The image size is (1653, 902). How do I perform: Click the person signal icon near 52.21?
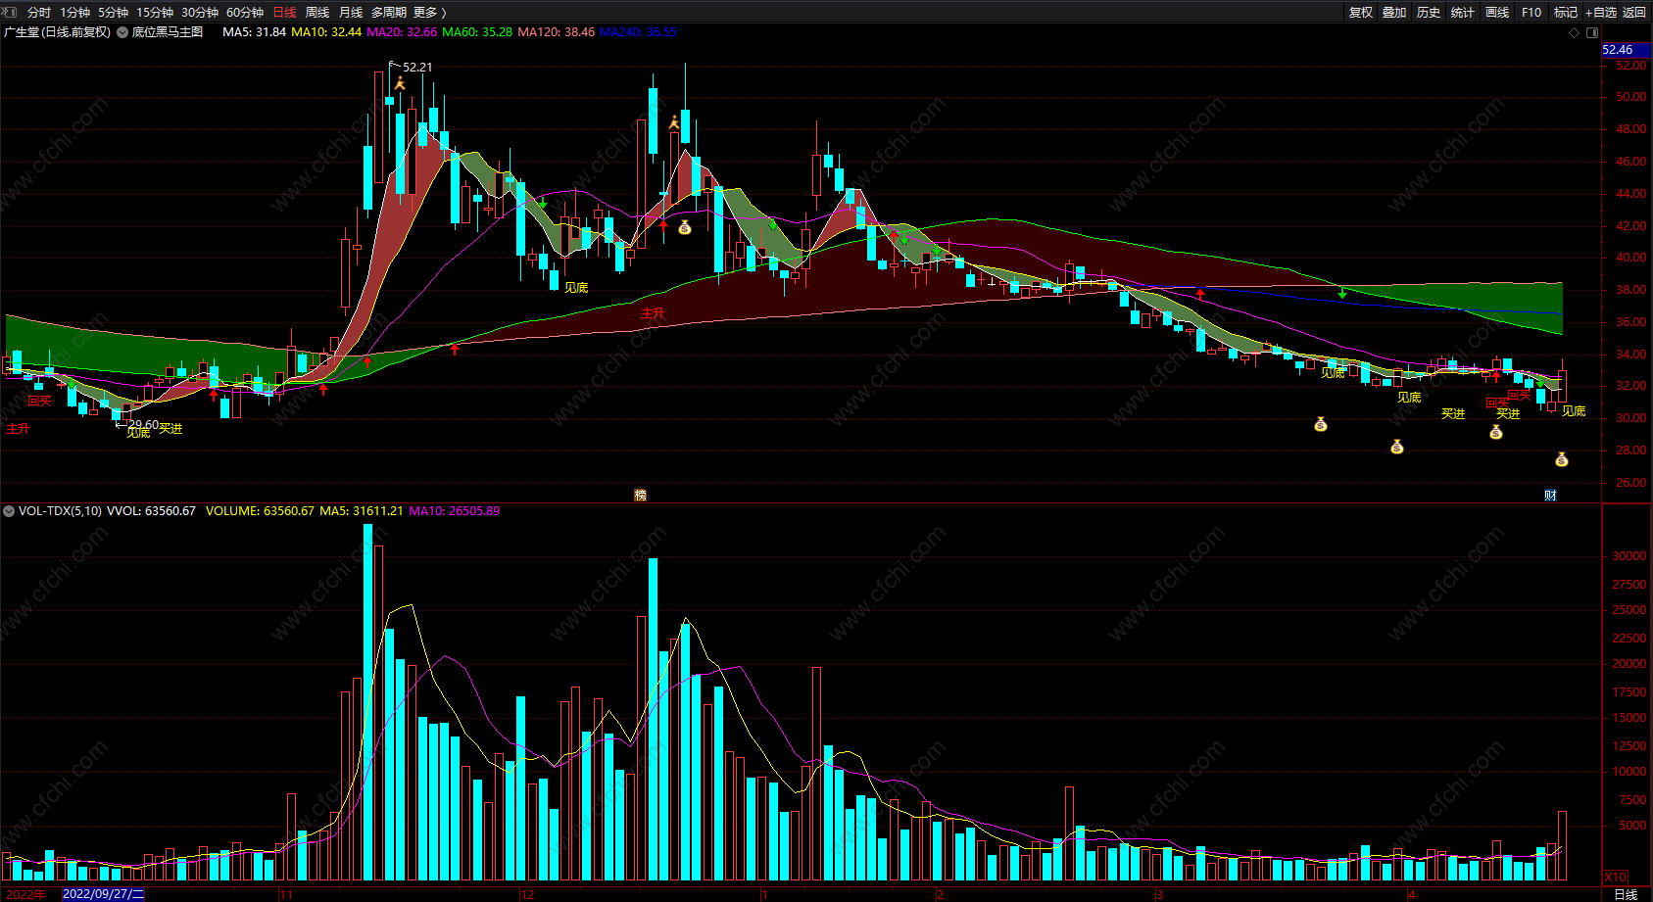coord(400,83)
